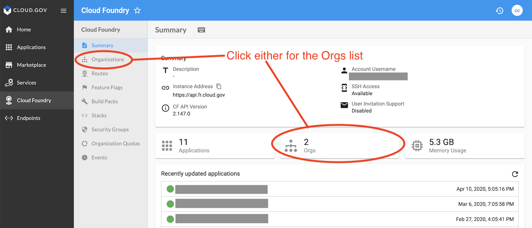532x228 pixels.
Task: Click the Summary document icon
Action: [85, 45]
